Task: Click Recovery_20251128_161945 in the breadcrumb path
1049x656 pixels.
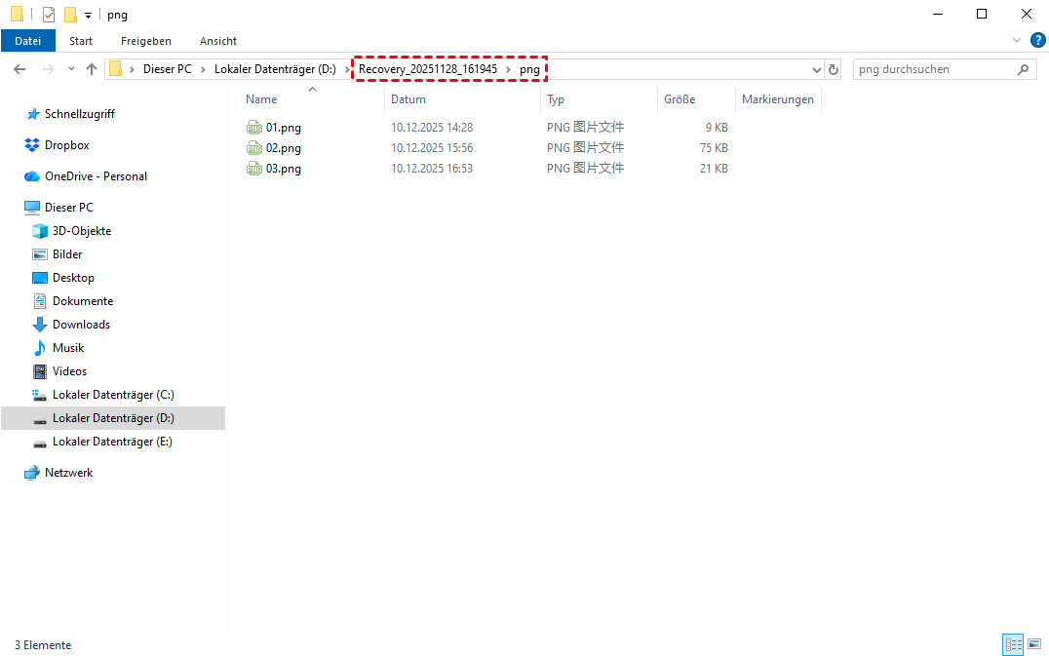Action: pos(428,69)
